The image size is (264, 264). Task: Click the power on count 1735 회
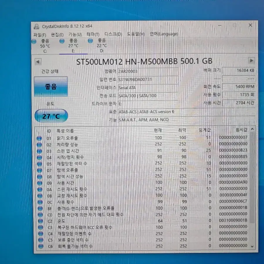(239, 95)
